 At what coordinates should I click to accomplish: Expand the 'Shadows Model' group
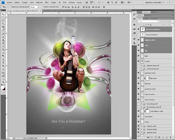point(142,129)
